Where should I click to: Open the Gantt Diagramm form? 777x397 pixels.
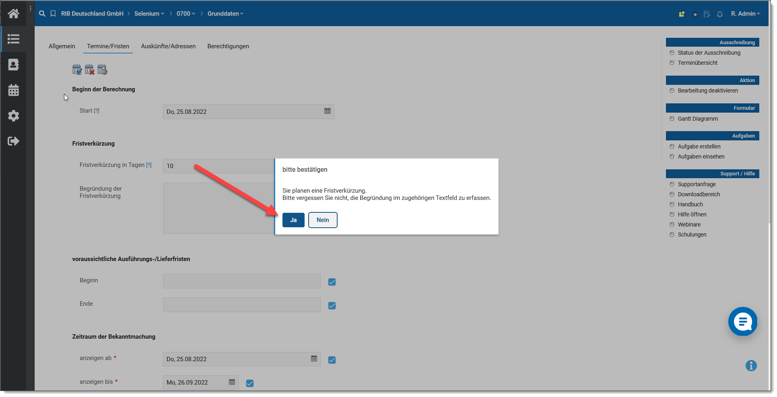tap(698, 119)
